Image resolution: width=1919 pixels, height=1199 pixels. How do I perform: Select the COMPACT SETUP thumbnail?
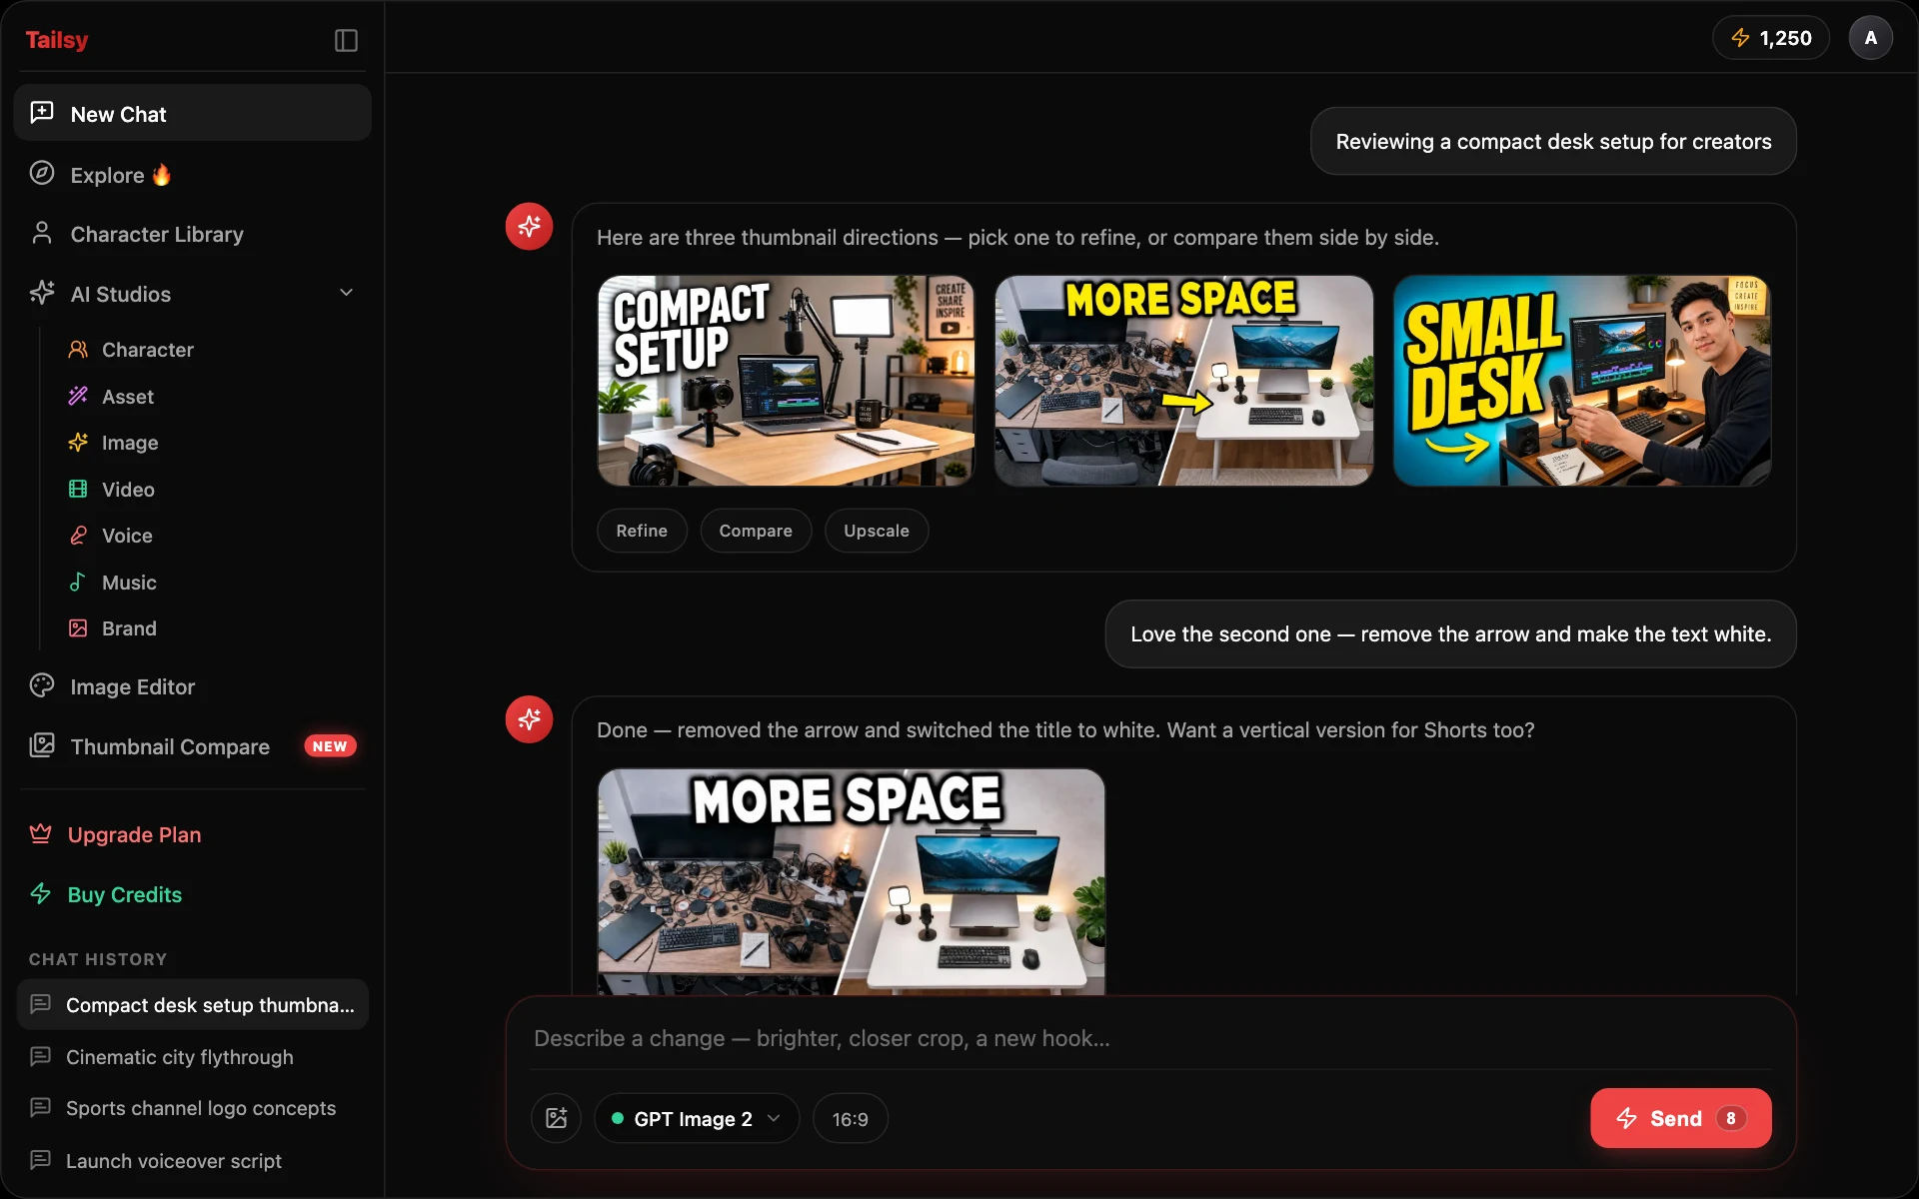coord(786,381)
